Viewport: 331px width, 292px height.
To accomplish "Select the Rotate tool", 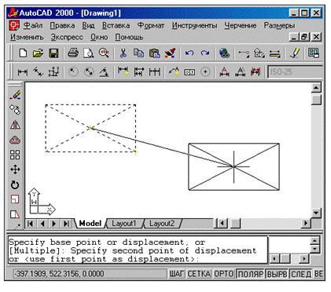I will 15,184.
